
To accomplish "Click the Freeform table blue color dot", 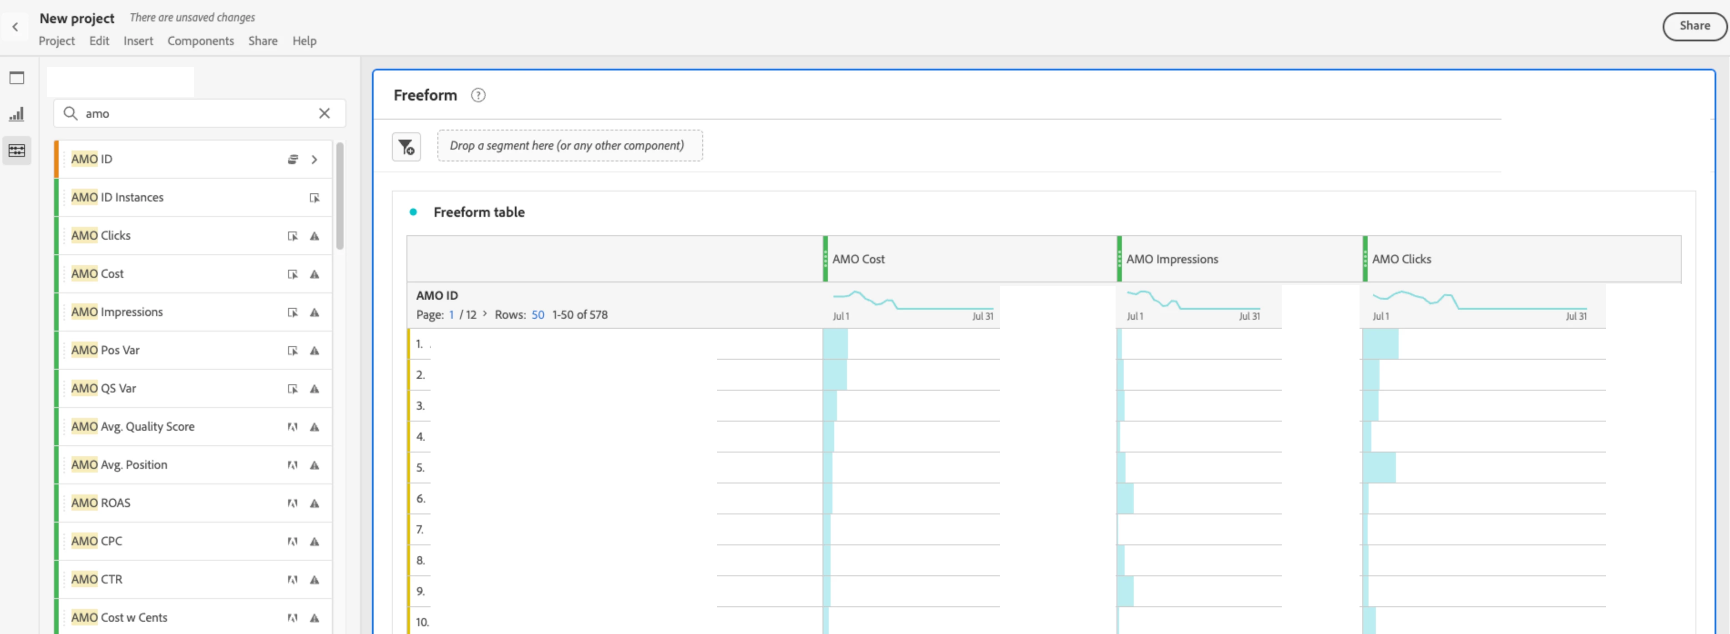I will tap(413, 212).
